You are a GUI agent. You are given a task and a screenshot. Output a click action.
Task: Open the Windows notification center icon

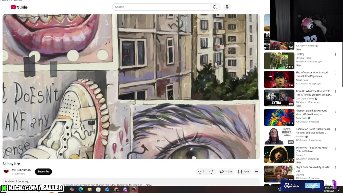pos(338,190)
